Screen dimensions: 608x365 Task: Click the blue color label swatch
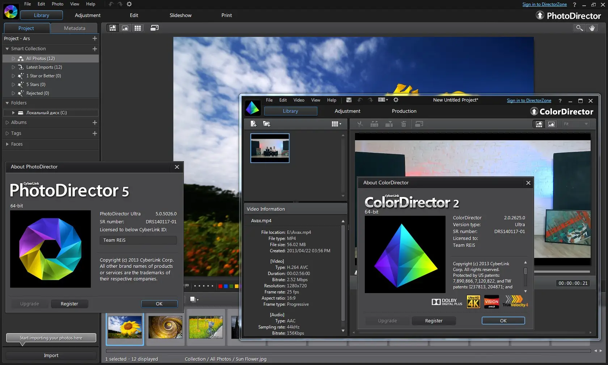(226, 286)
